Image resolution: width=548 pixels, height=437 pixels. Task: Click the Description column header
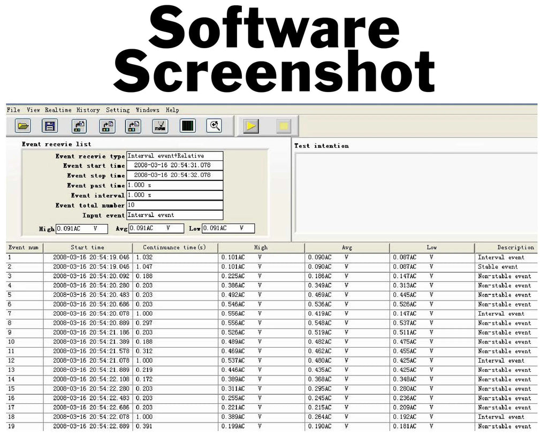(x=515, y=248)
